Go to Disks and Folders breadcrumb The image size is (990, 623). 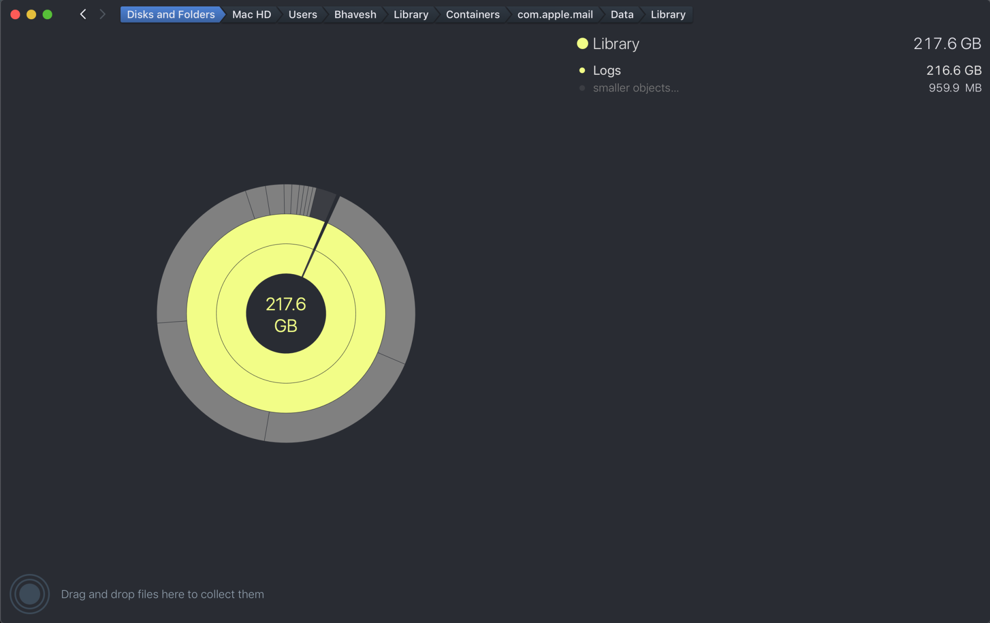point(171,14)
